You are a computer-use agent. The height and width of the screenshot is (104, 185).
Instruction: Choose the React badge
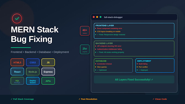tap(17, 72)
